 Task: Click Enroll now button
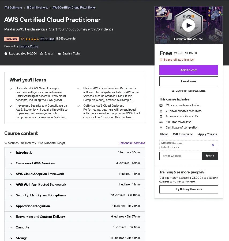(x=189, y=81)
